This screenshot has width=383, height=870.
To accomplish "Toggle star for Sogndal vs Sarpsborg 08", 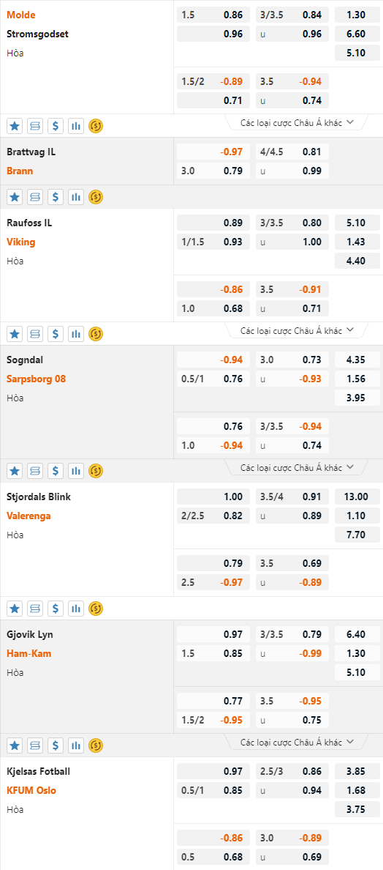I will (15, 470).
